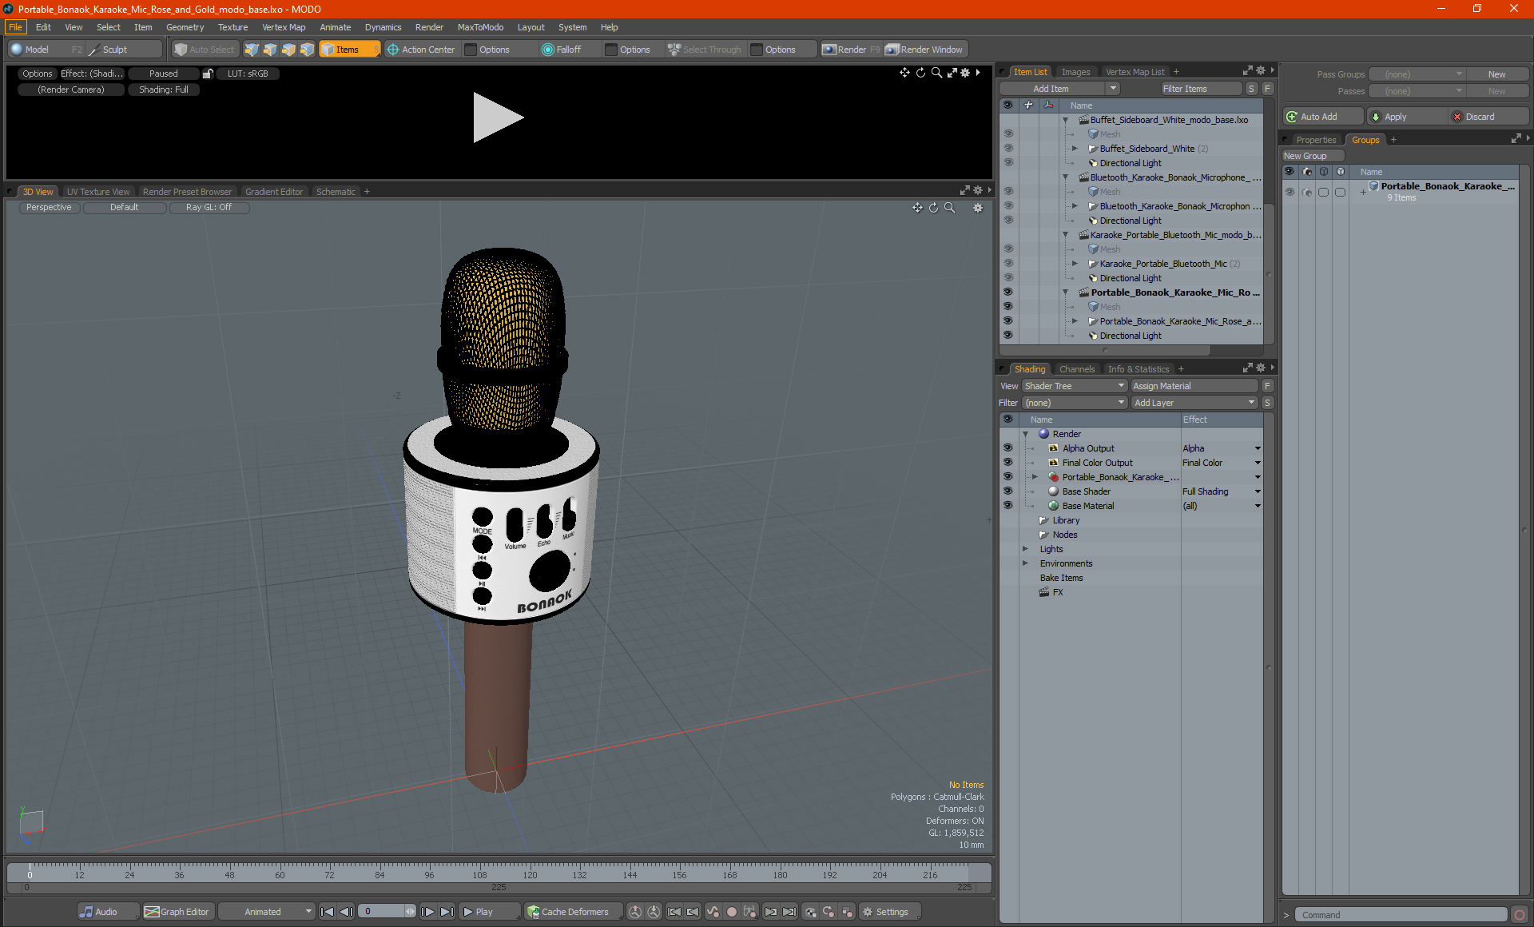
Task: Go to last frame in timeline controls
Action: click(x=447, y=912)
